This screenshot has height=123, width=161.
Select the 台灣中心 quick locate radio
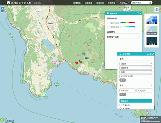[x=120, y=105]
